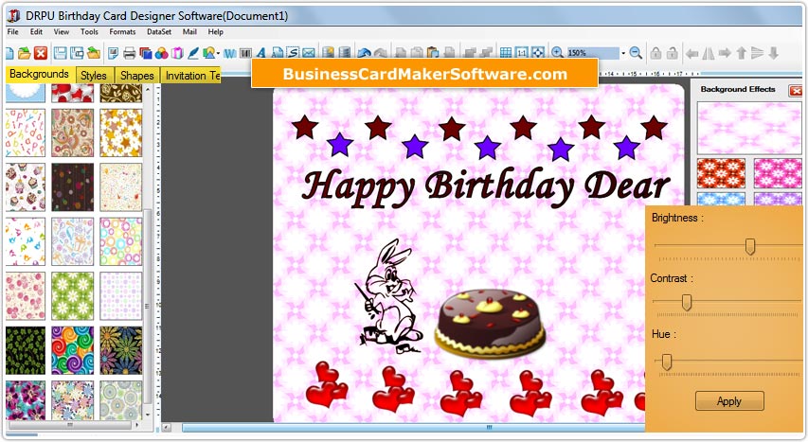Click the up arrow align icon
Screen dimensions: 808x442
pos(742,53)
